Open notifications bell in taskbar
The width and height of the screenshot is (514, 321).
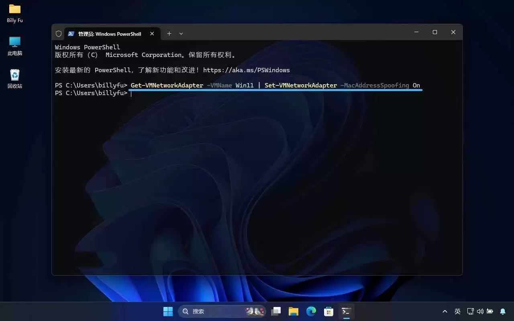click(x=503, y=311)
